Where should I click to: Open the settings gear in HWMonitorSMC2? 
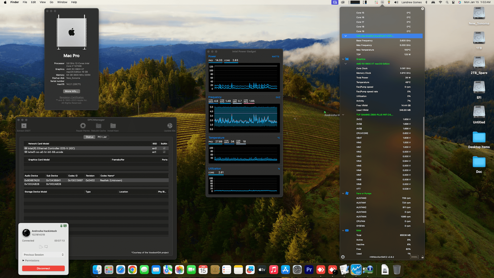click(343, 257)
